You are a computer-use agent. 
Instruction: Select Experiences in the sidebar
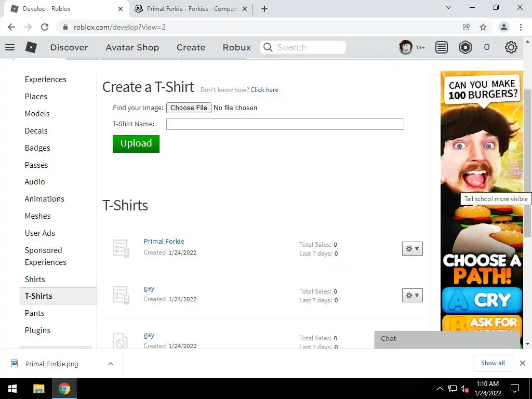[46, 79]
